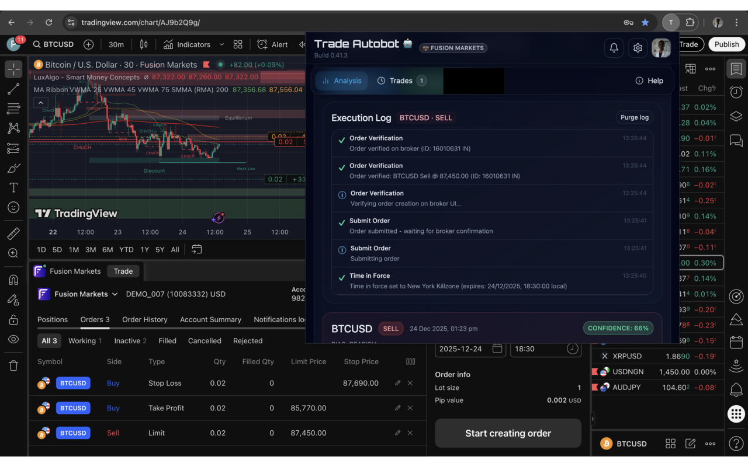
Task: Open the orders table column settings icon
Action: point(411,361)
